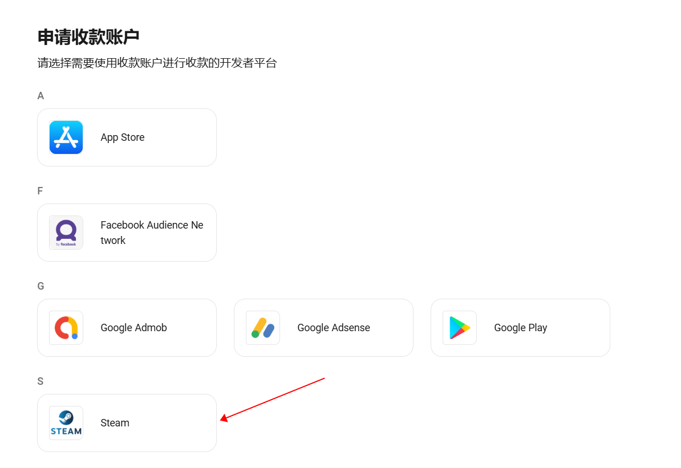This screenshot has width=681, height=468.
Task: Click the 'by facebook' caption under the logo
Action: 66,245
